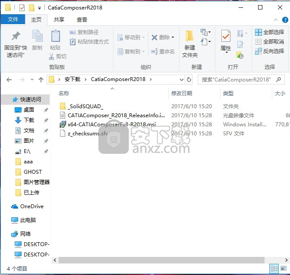This screenshot has width=290, height=275.
Task: Collapse the ribbon with the chevron
Action: pyautogui.click(x=276, y=20)
